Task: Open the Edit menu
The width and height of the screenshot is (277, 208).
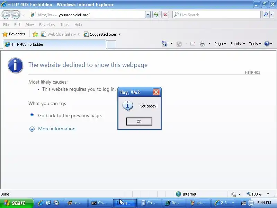Action: [17, 25]
